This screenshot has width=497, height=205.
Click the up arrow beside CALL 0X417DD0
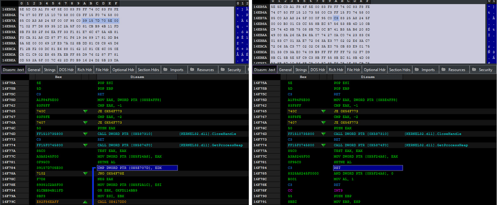[85, 202]
